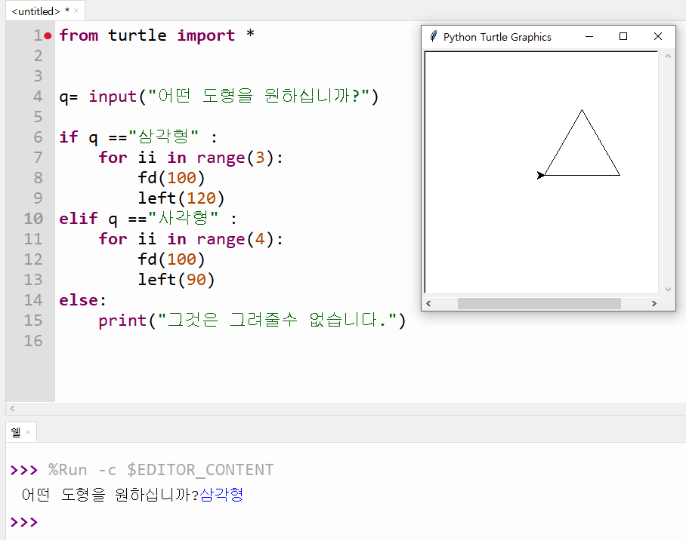686x540 pixels.
Task: Click 'for ii in range(3):' line
Action: coord(190,158)
